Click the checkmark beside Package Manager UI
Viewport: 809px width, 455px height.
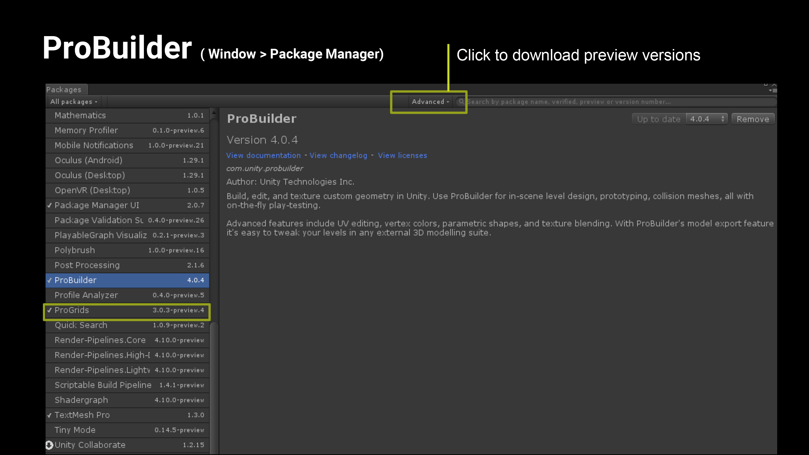(x=49, y=205)
